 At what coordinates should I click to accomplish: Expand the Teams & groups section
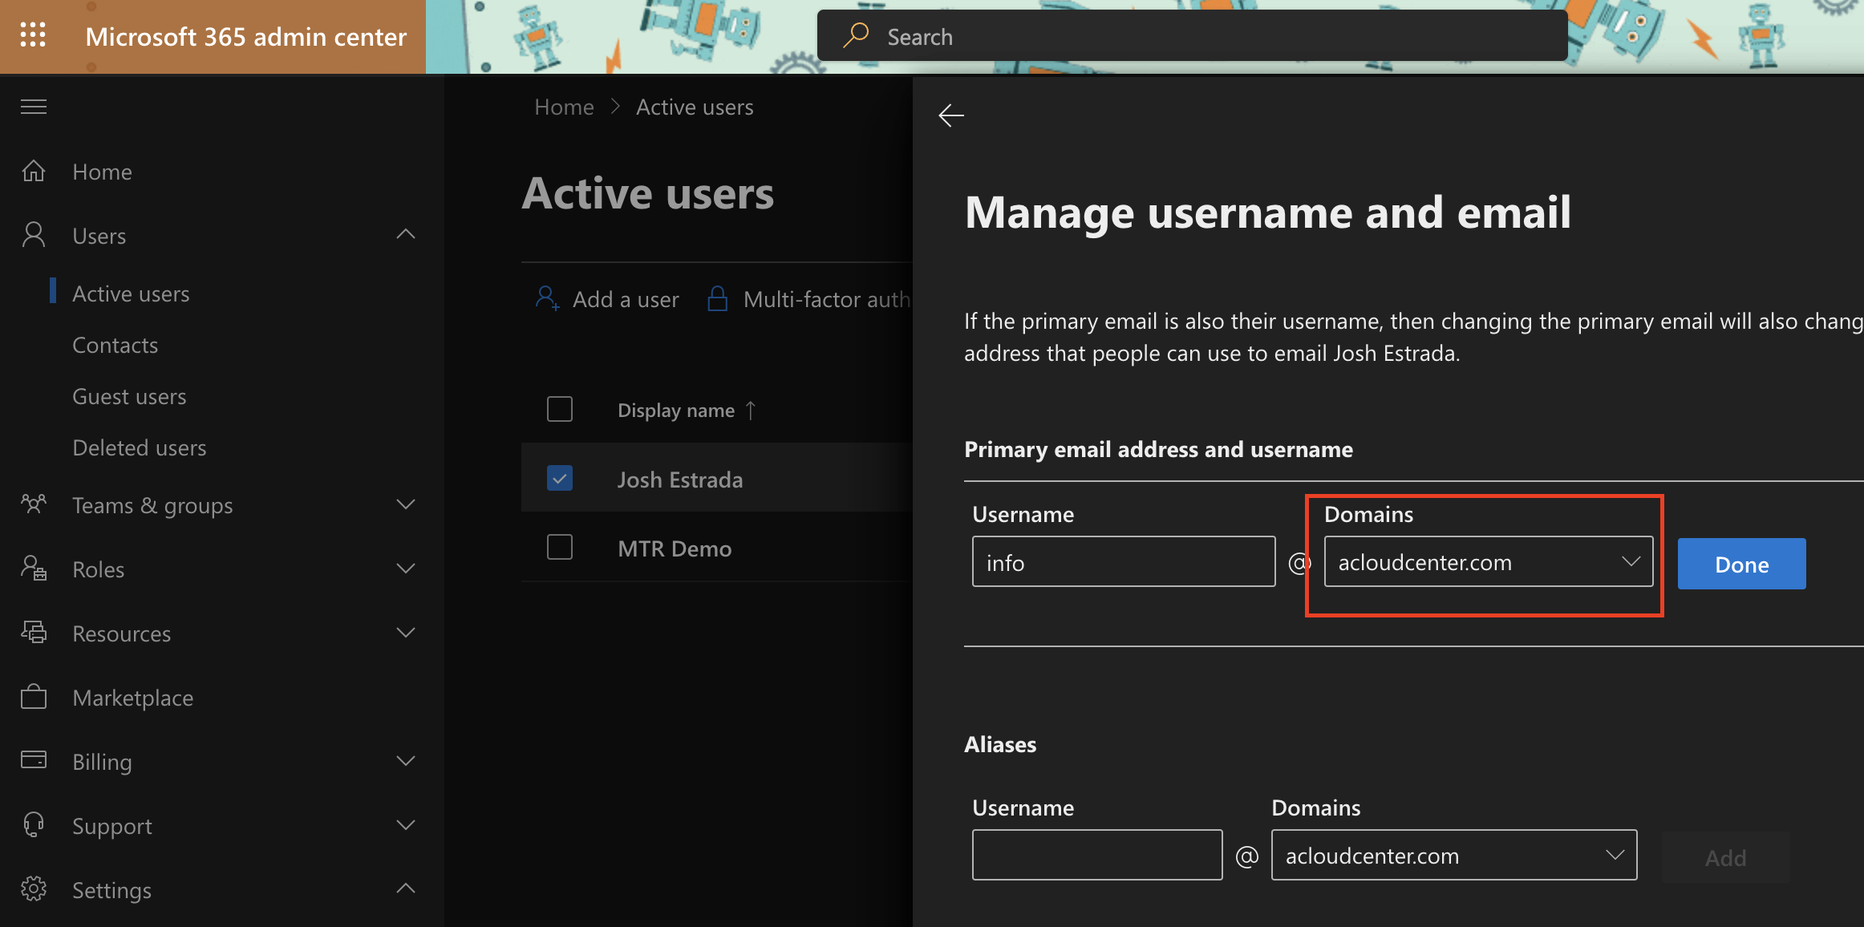[406, 504]
